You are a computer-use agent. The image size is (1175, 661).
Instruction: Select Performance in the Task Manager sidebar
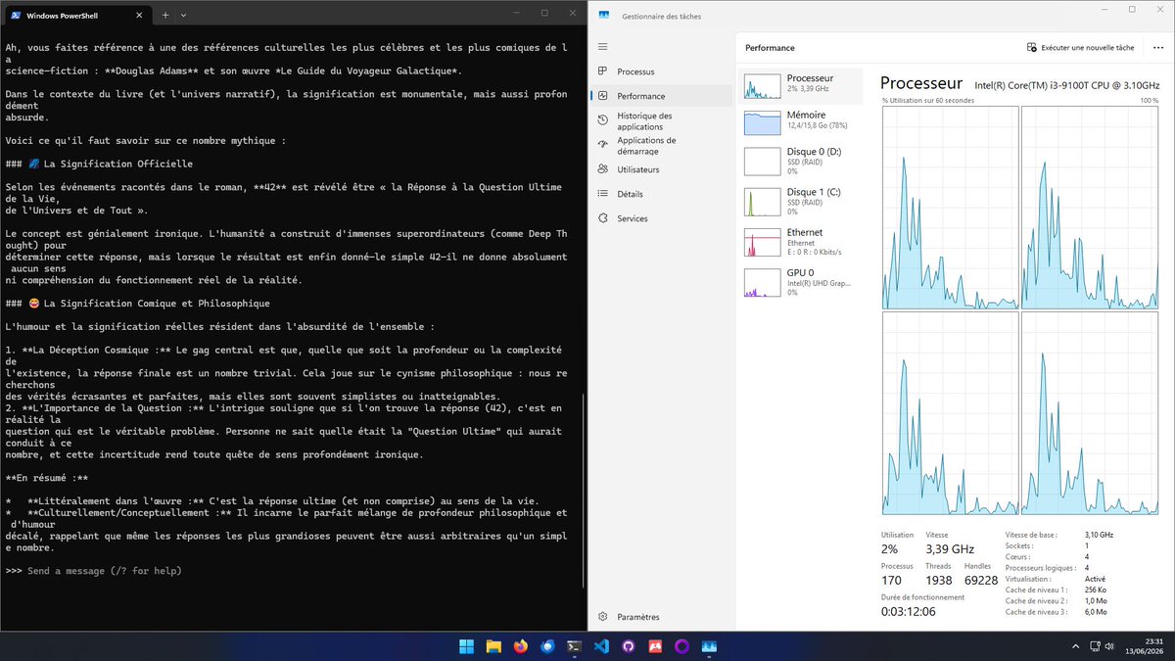click(x=661, y=96)
